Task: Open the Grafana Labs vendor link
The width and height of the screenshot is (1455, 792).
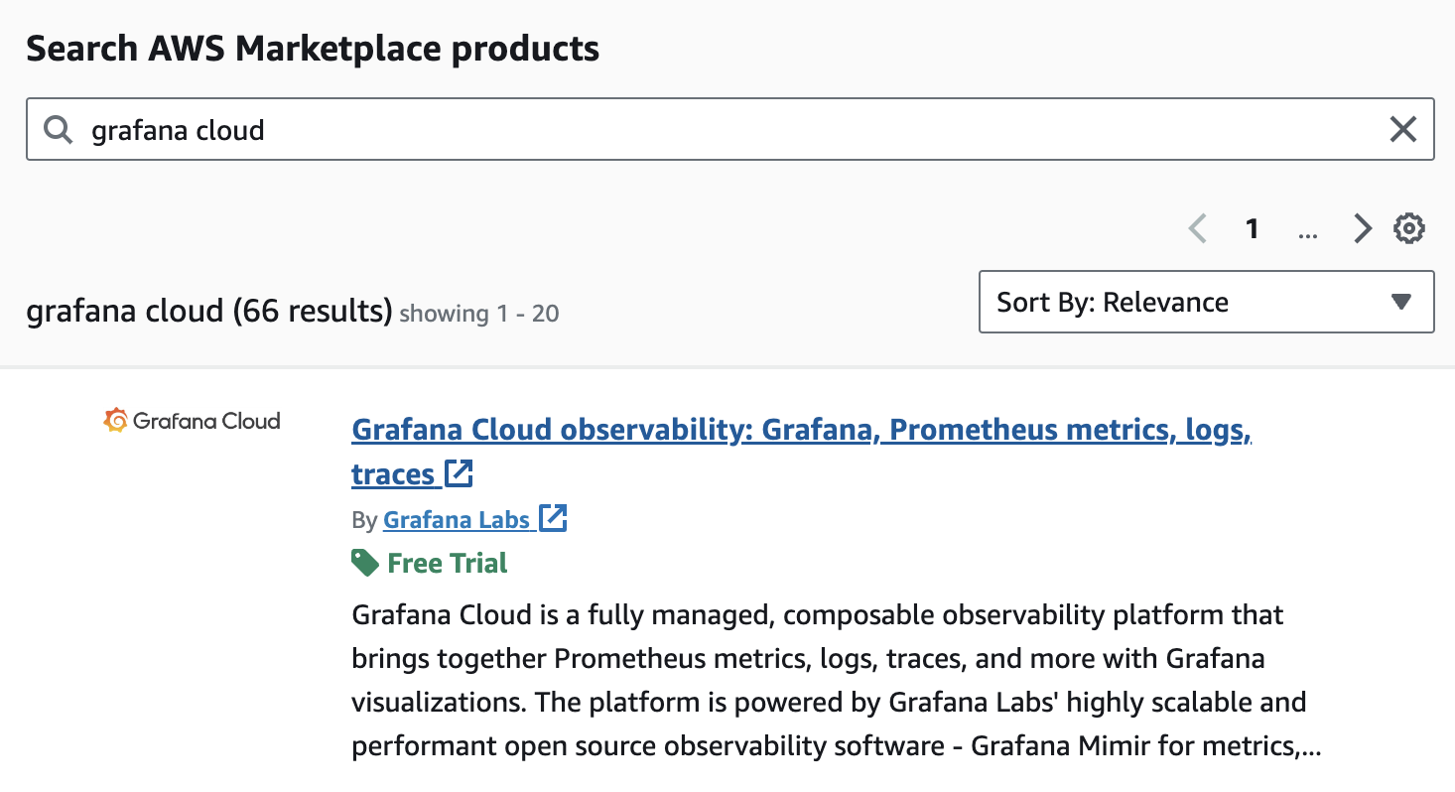Action: [457, 519]
